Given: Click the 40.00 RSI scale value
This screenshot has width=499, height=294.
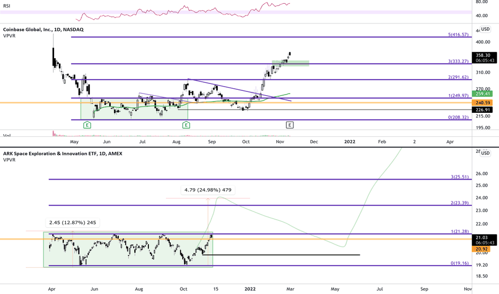Looking at the screenshot, I should tap(482, 16).
